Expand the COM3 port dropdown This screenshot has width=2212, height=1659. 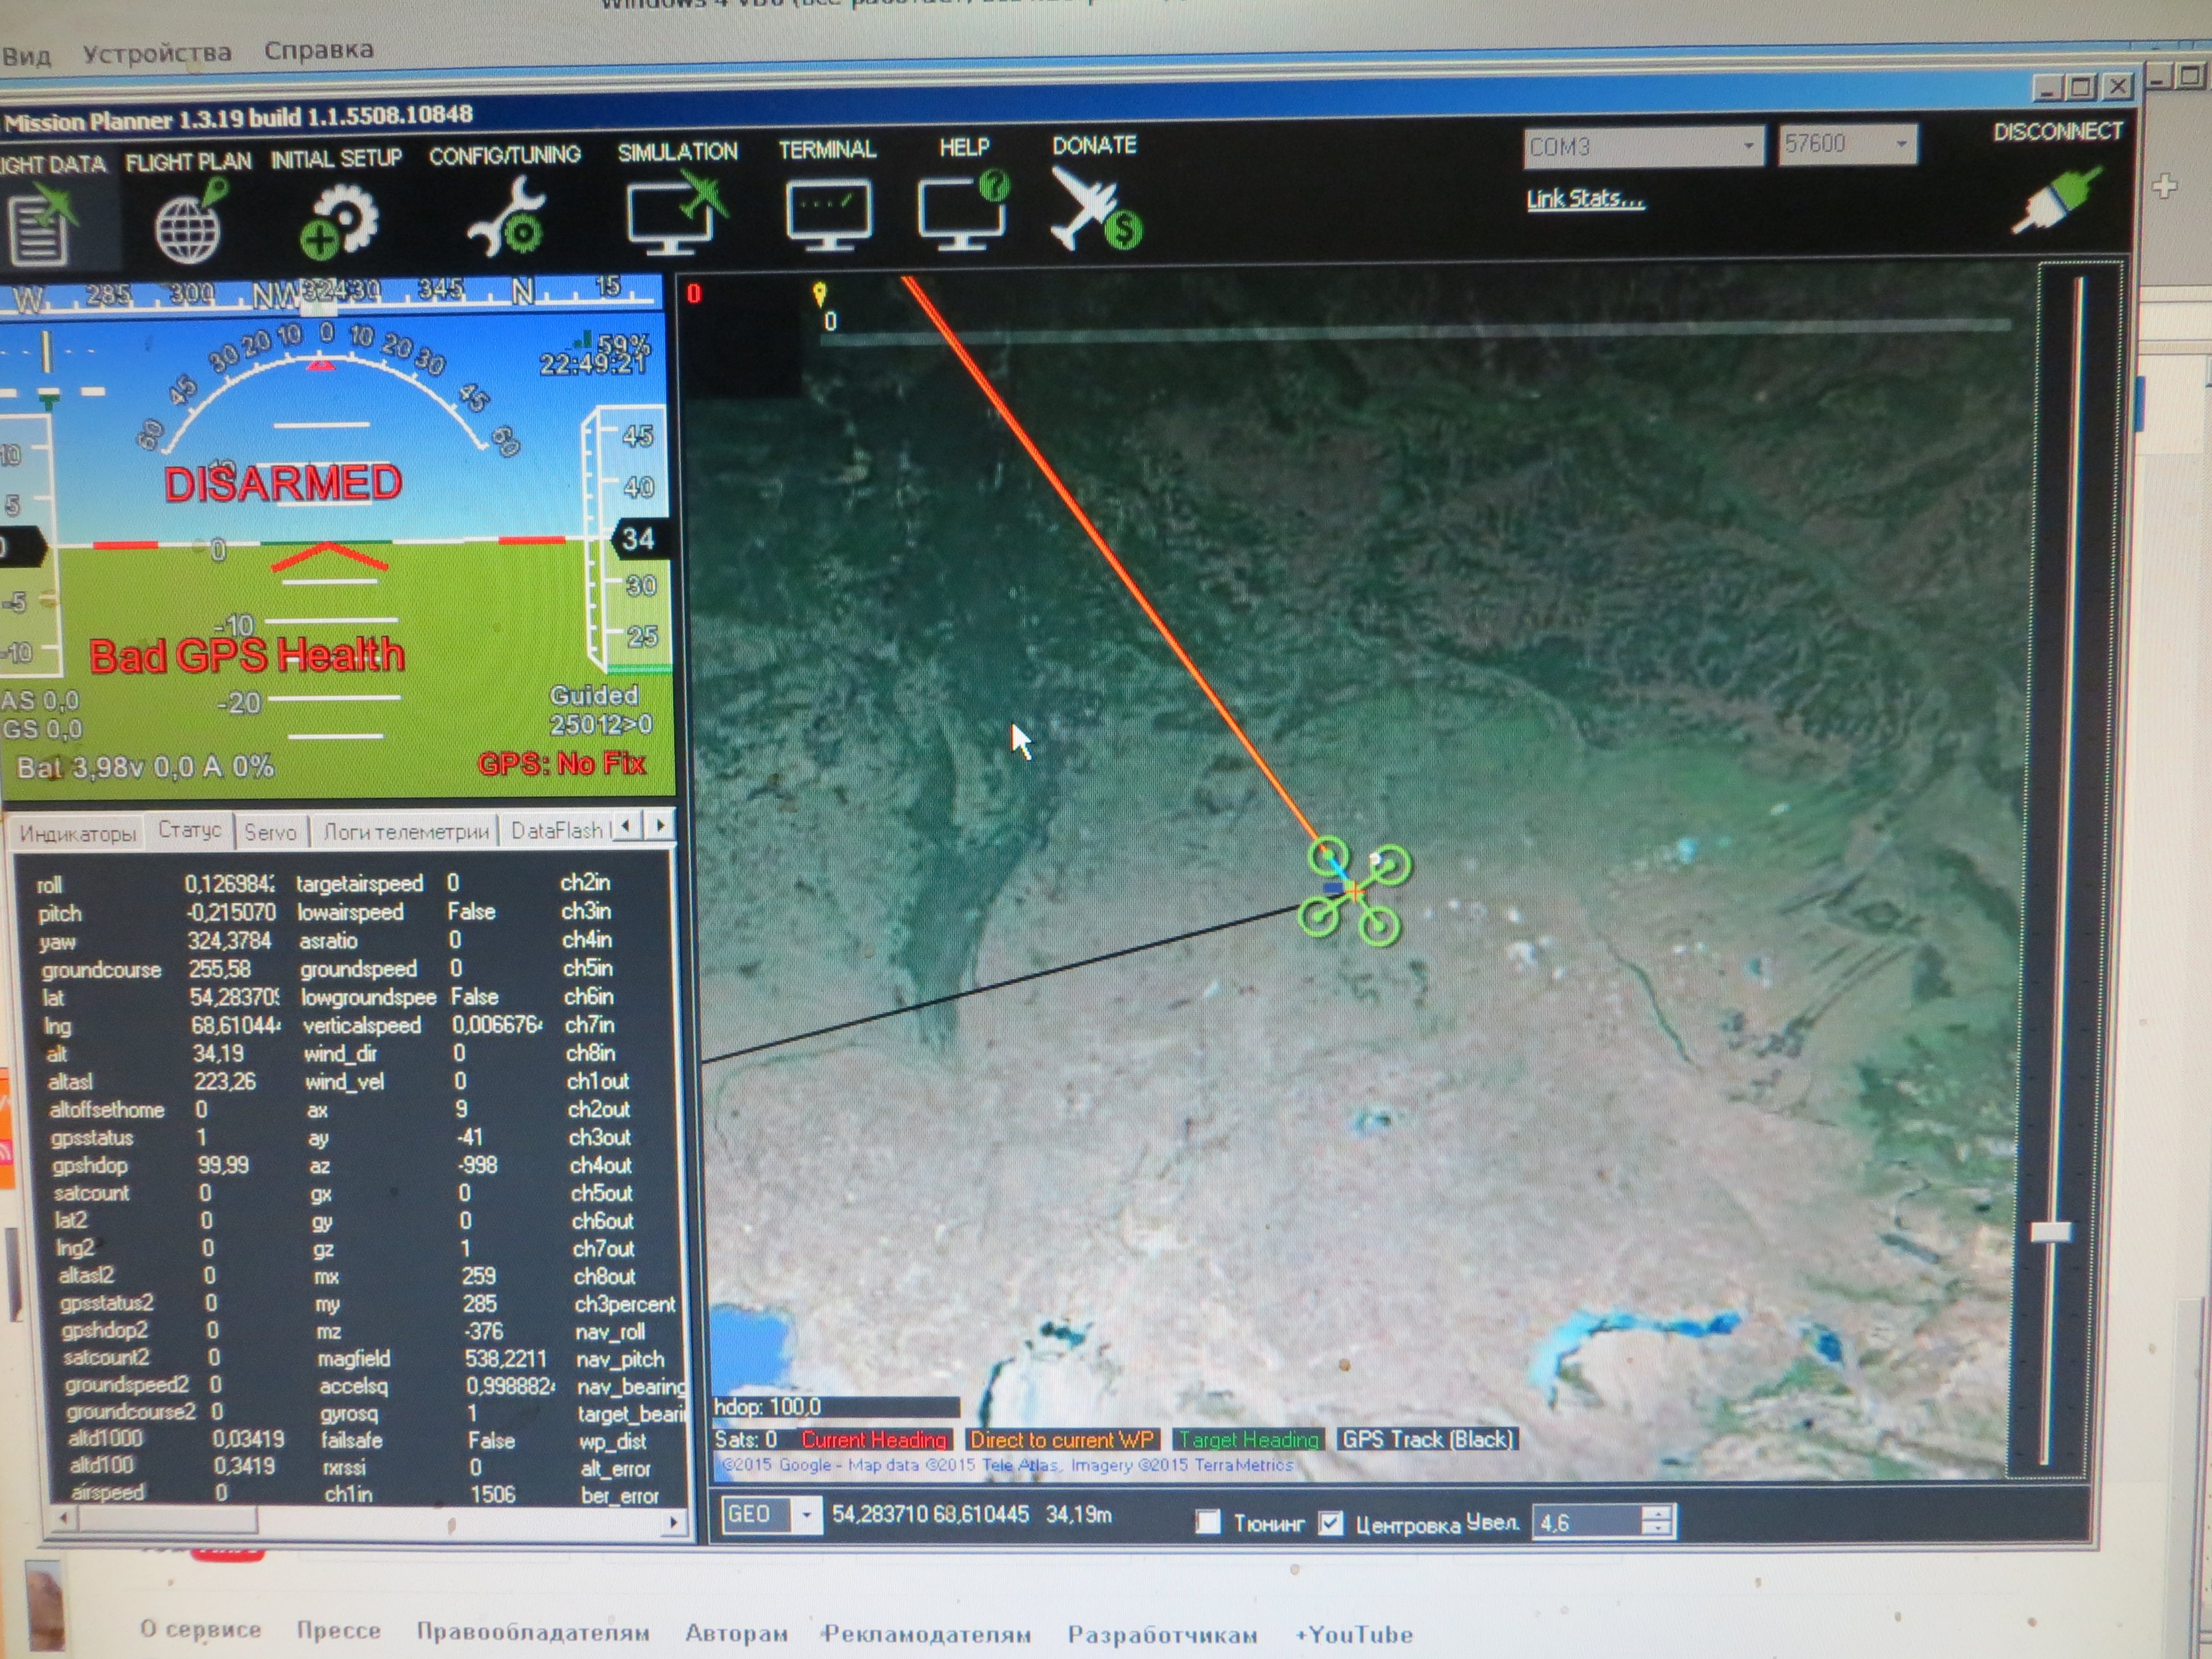1747,146
